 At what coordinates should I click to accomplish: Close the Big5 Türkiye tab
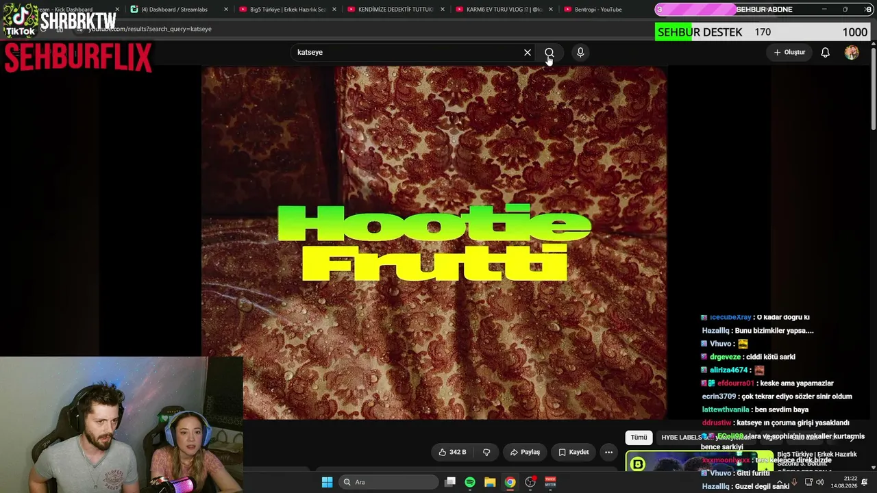coord(334,10)
